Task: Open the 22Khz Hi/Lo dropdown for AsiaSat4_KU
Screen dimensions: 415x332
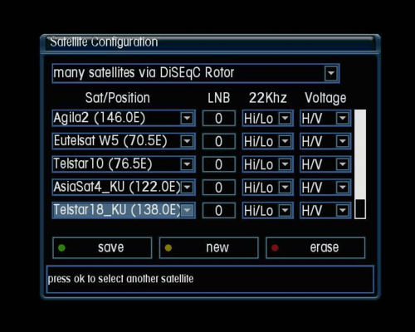Action: coord(267,188)
